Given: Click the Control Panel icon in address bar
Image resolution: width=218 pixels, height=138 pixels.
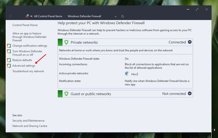Looking at the screenshot, I should (27, 16).
